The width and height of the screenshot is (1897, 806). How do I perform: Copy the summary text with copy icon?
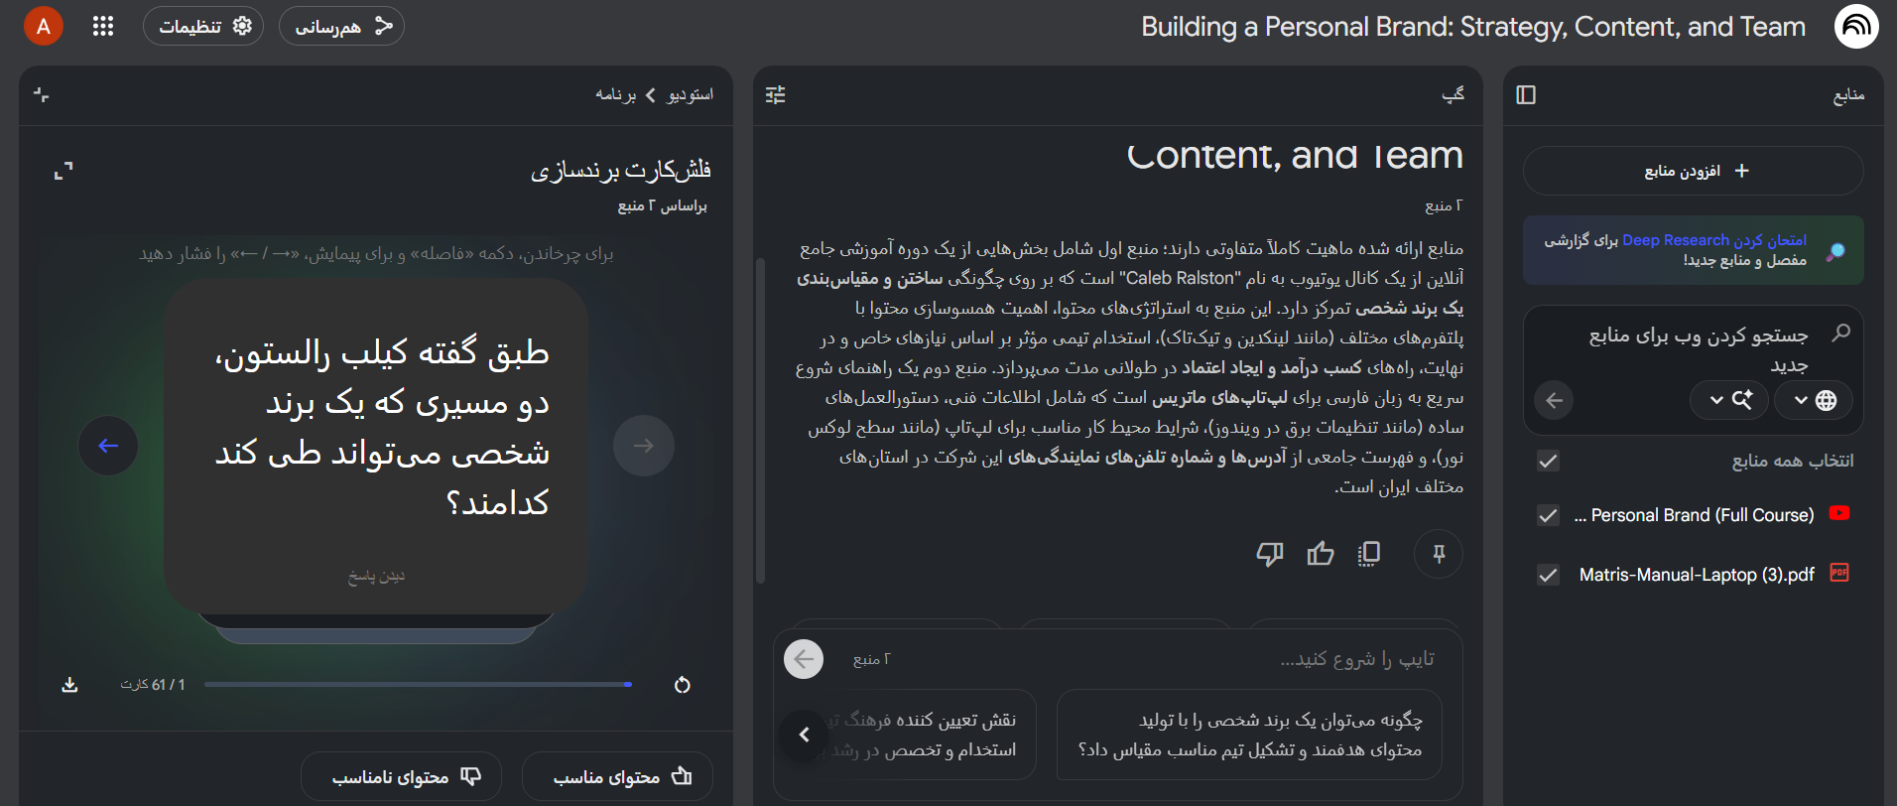tap(1369, 554)
